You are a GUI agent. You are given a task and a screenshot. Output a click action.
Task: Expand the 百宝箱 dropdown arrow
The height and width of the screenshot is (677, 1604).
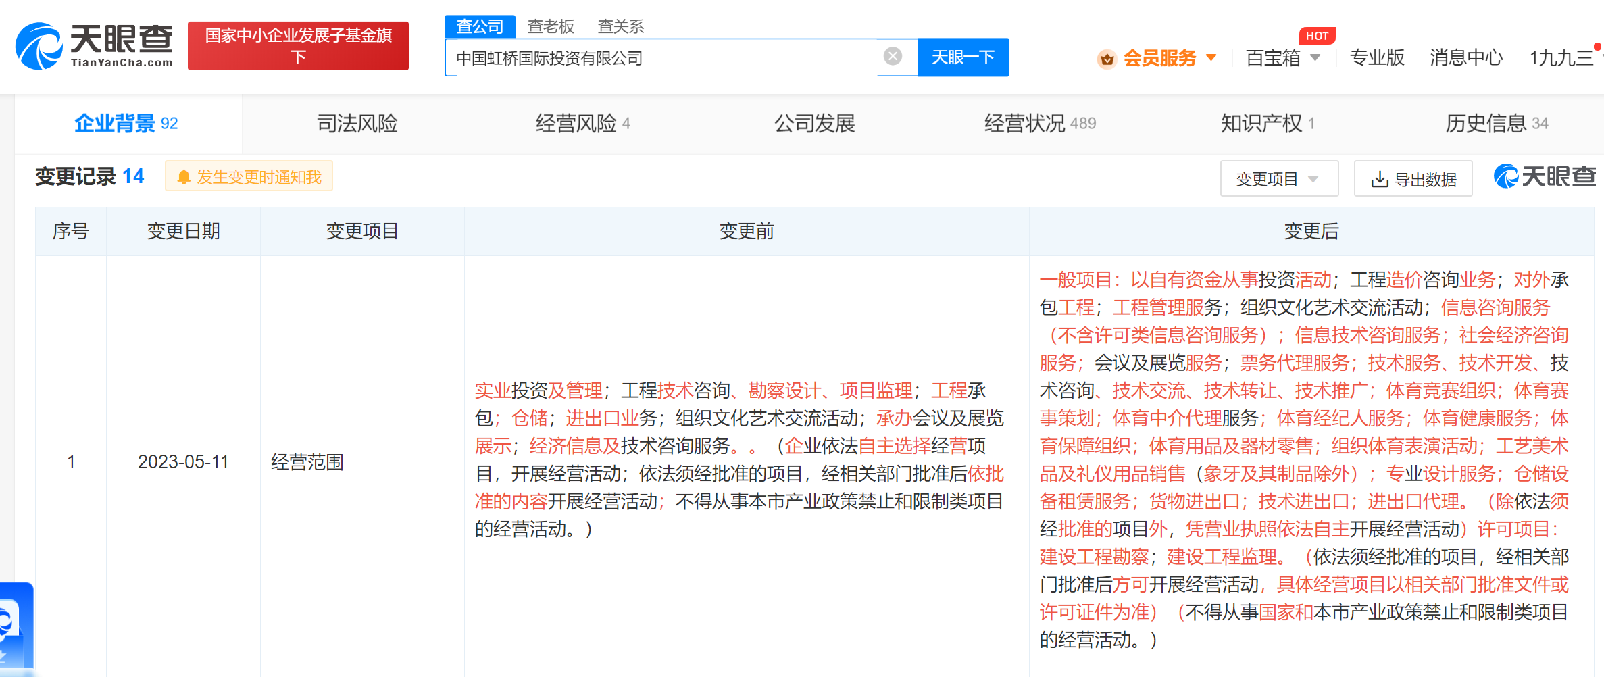tap(1315, 57)
